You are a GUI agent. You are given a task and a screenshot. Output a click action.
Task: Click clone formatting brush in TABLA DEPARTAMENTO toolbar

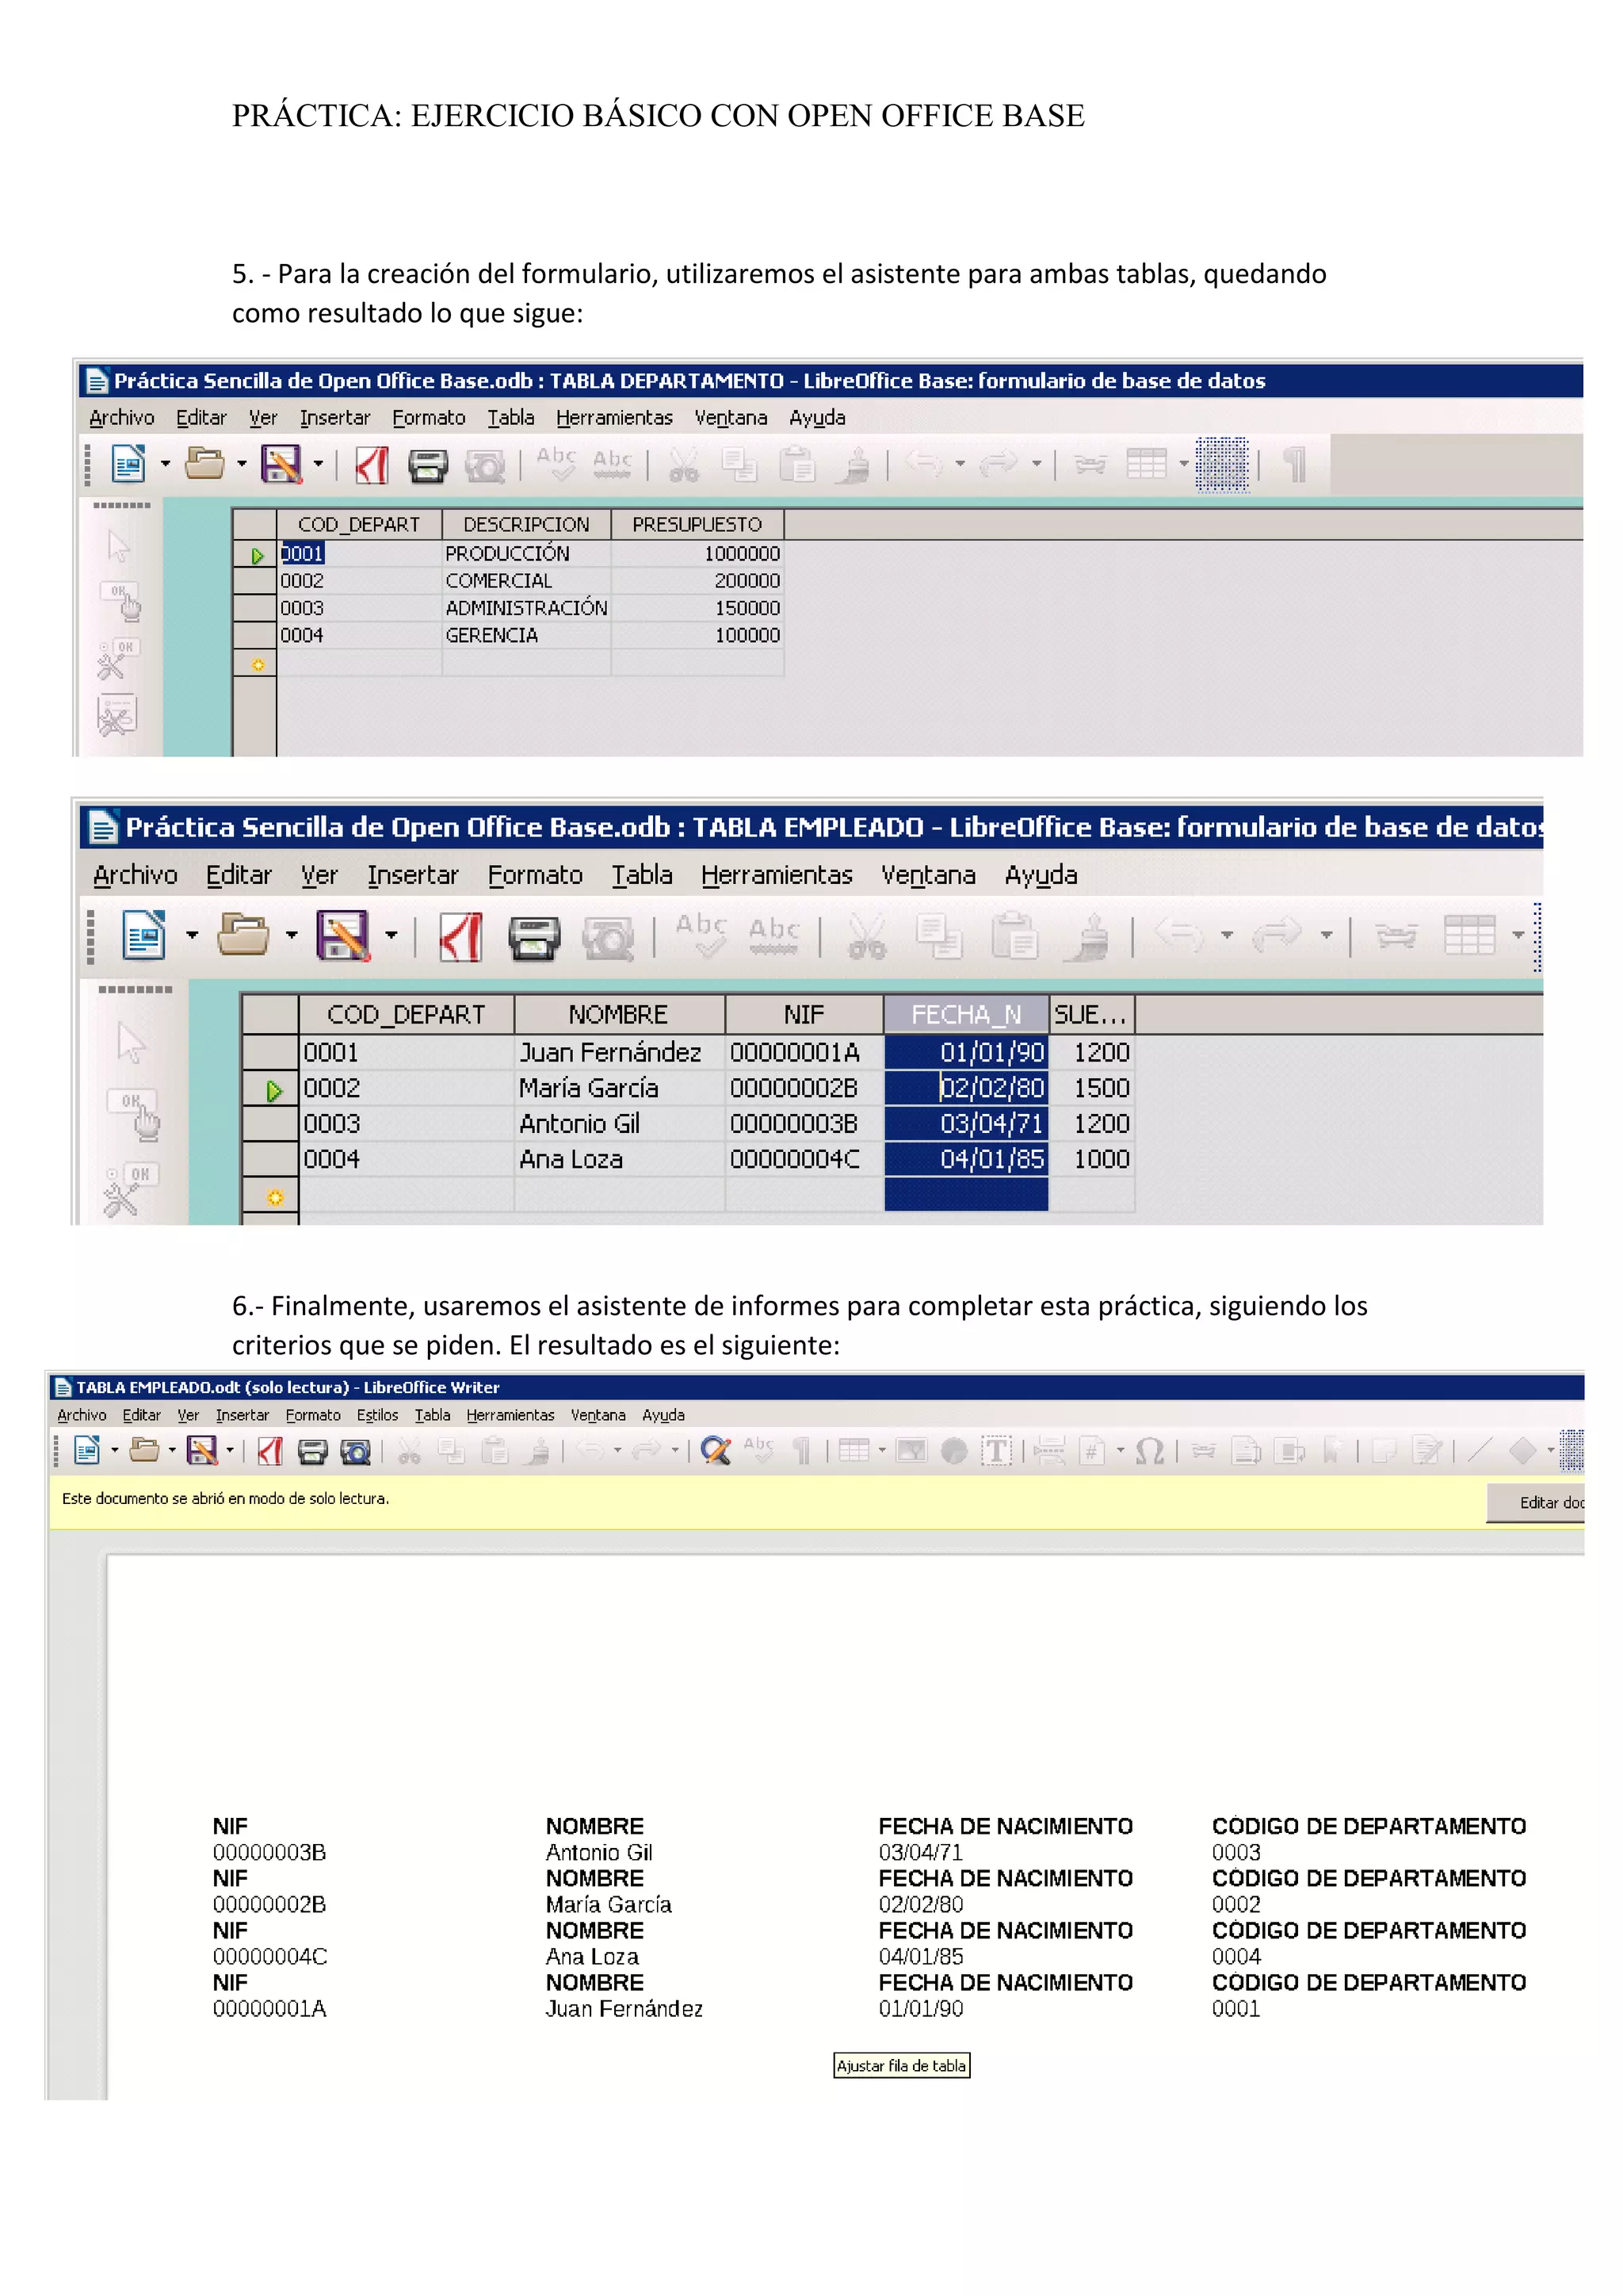click(854, 465)
